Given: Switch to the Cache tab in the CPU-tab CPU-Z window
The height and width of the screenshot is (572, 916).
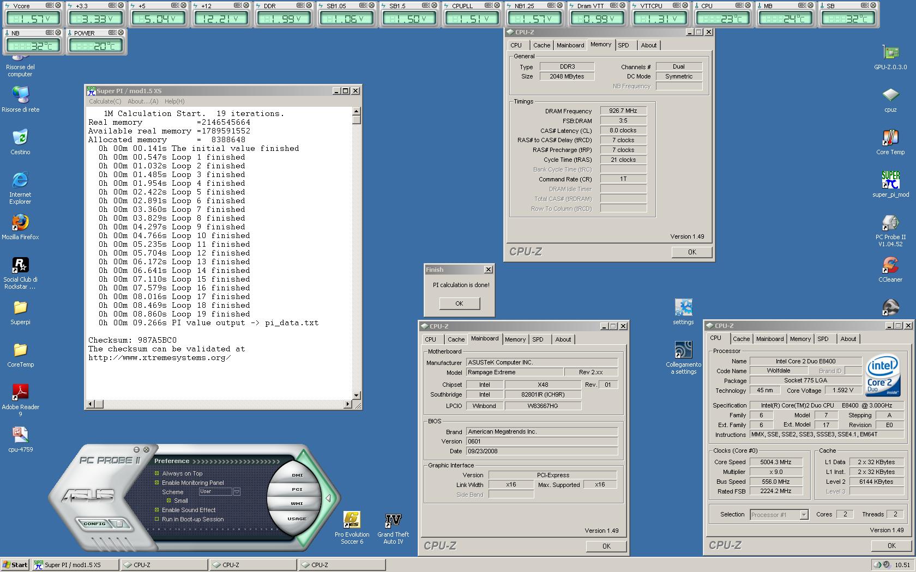Looking at the screenshot, I should pos(741,339).
